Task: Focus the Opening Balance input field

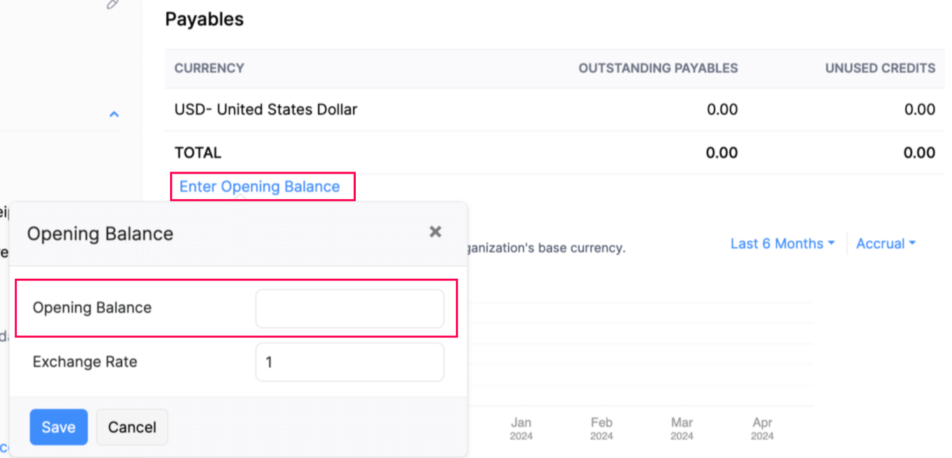Action: [x=349, y=308]
